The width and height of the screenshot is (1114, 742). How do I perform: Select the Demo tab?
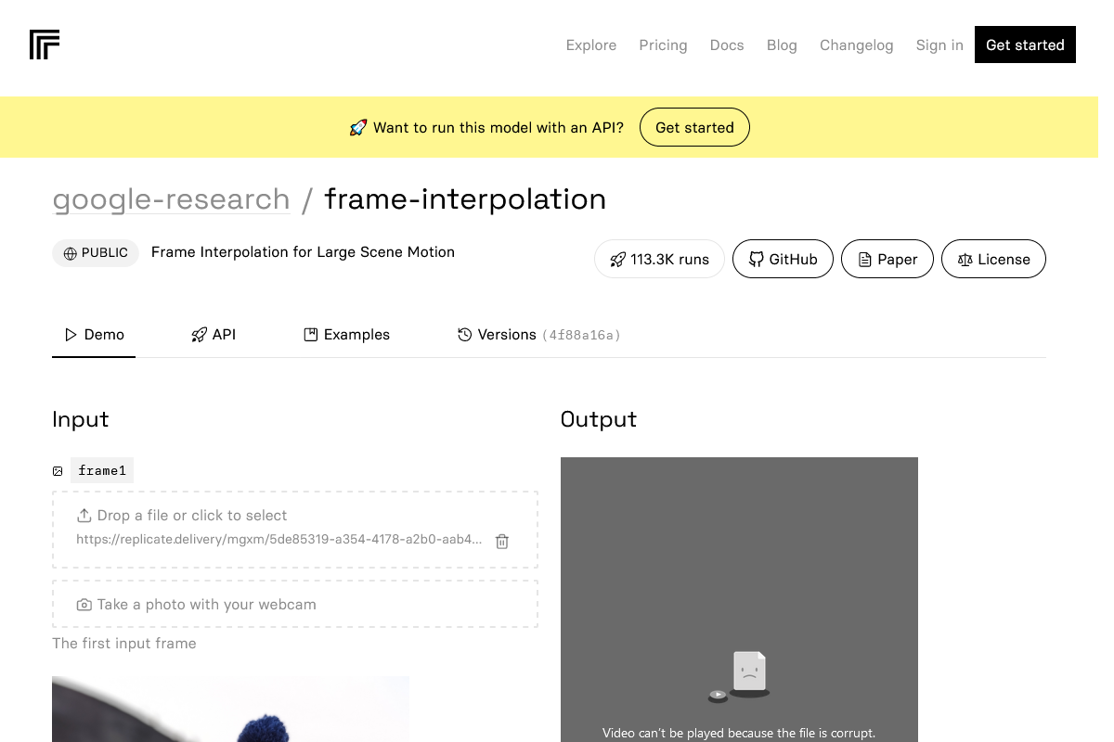94,335
